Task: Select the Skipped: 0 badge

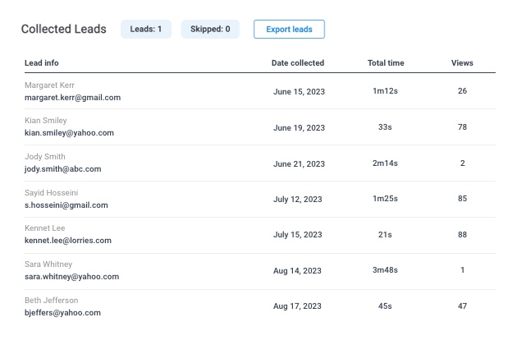Action: pyautogui.click(x=210, y=30)
